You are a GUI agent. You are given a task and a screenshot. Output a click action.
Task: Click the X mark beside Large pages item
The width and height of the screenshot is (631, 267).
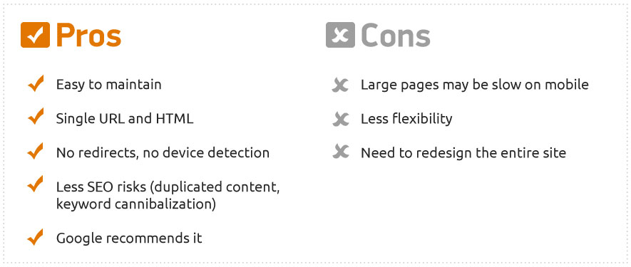pos(340,85)
